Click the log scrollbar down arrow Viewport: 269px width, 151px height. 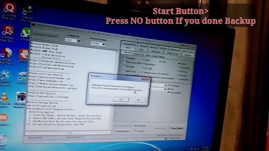click(109, 128)
